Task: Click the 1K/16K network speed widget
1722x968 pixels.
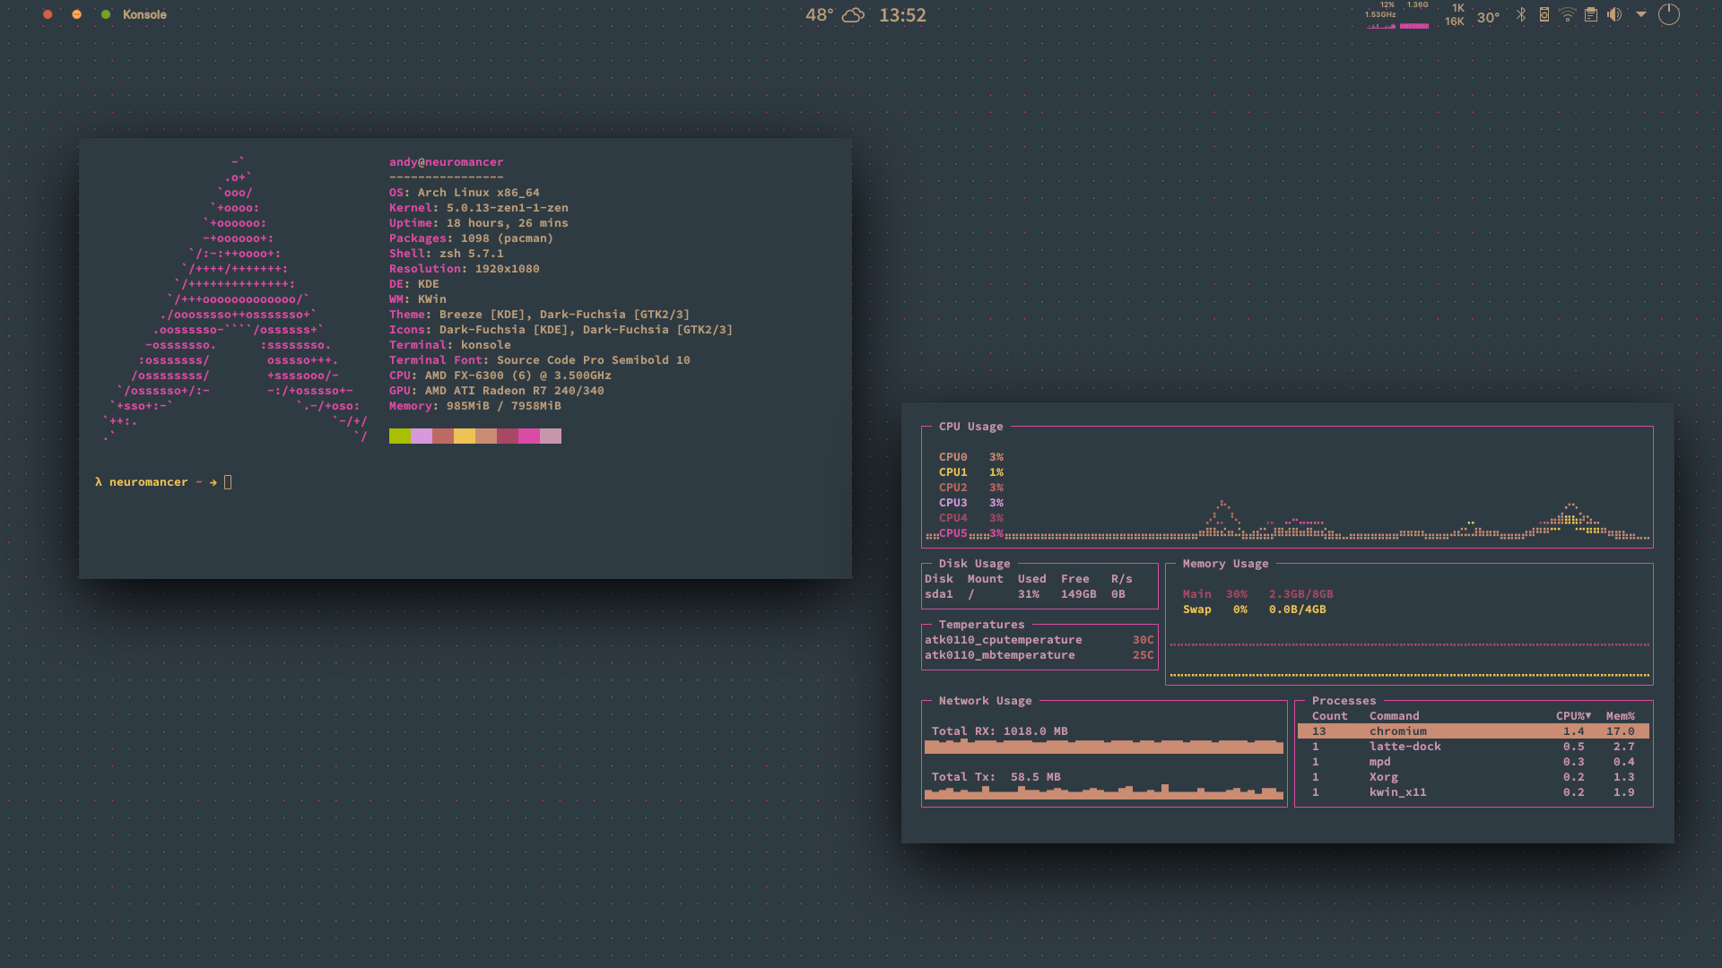Action: pos(1455,14)
